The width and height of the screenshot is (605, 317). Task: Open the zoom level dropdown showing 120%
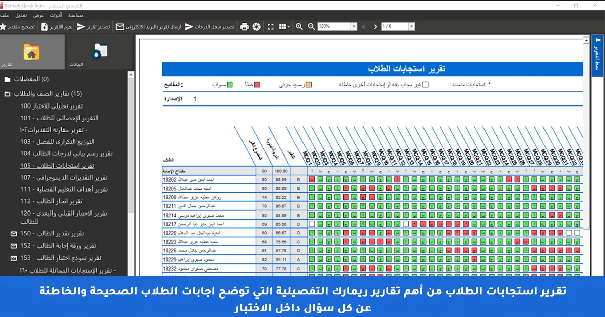pos(354,27)
